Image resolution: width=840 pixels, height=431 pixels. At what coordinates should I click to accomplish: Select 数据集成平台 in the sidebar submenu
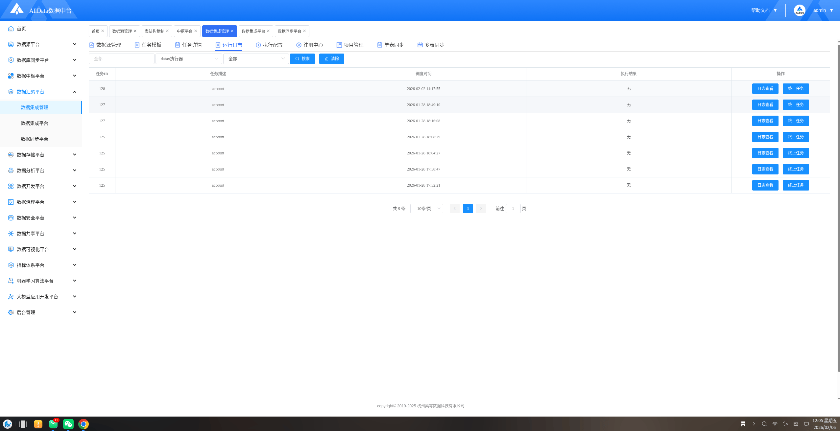35,123
